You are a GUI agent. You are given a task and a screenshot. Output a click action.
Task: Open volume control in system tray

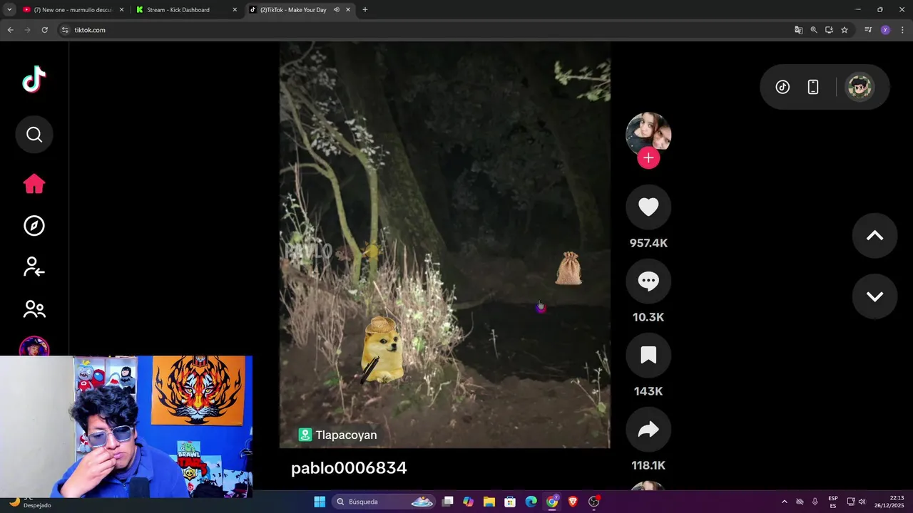pyautogui.click(x=862, y=502)
